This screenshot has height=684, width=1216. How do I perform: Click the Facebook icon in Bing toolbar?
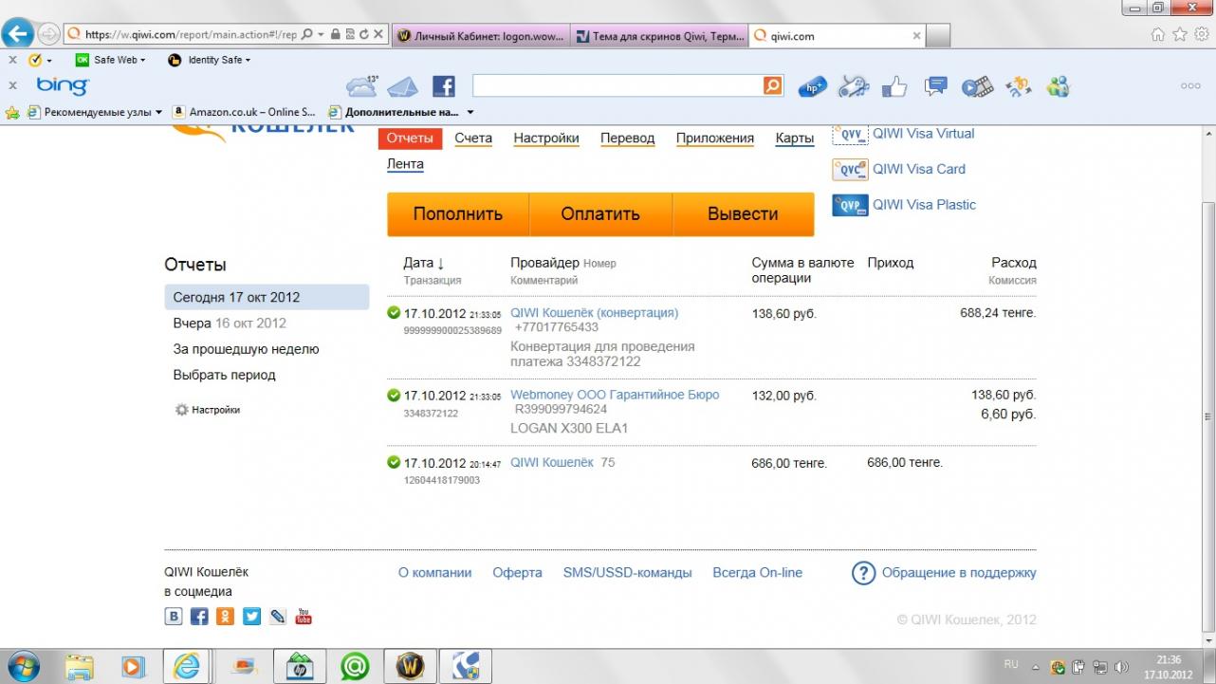[x=443, y=87]
